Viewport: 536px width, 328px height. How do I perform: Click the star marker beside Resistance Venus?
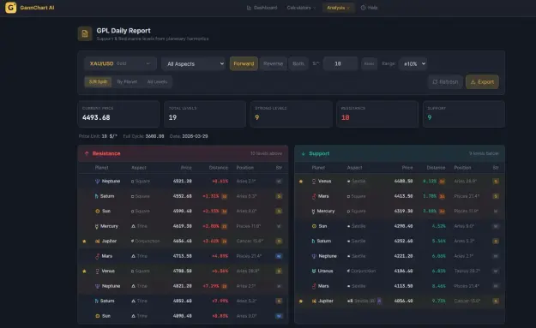coord(84,271)
